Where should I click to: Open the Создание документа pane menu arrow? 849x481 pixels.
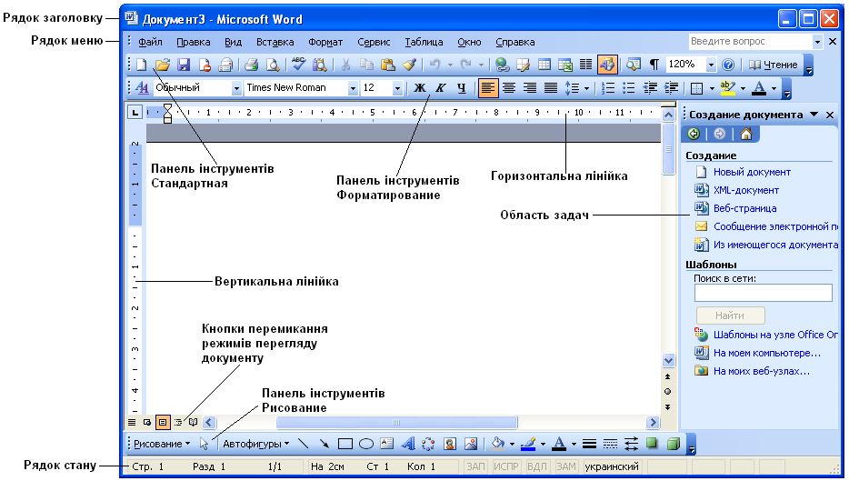pyautogui.click(x=814, y=115)
